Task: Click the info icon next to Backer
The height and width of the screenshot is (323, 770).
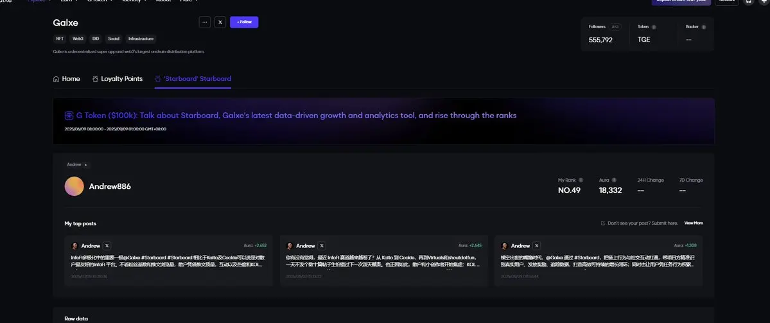Action: click(704, 27)
